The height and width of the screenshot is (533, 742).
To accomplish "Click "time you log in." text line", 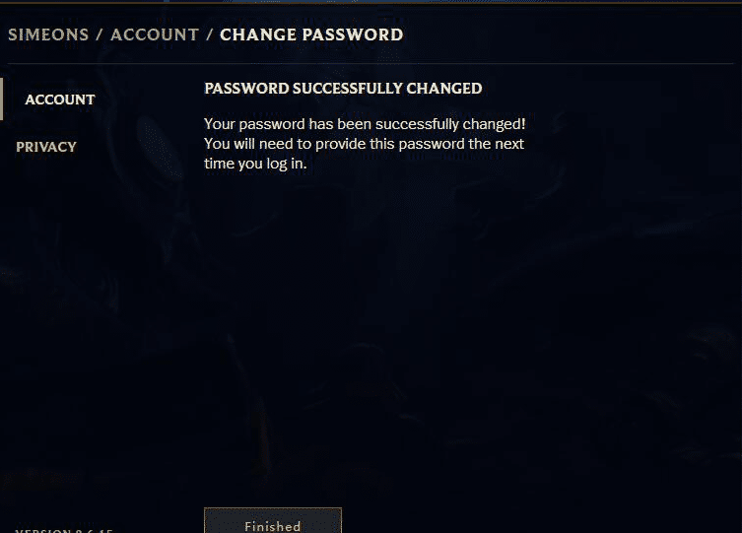I will (255, 164).
